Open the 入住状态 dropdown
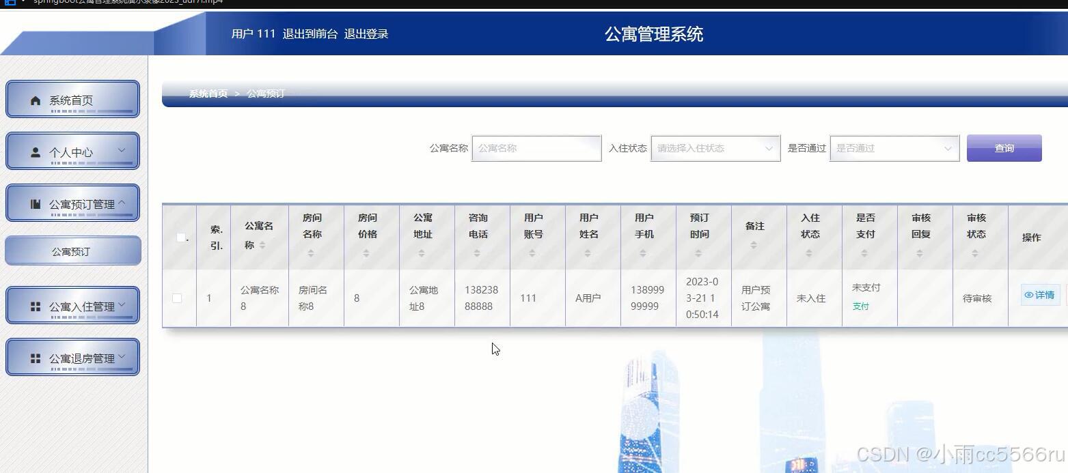The image size is (1068, 473). [714, 148]
